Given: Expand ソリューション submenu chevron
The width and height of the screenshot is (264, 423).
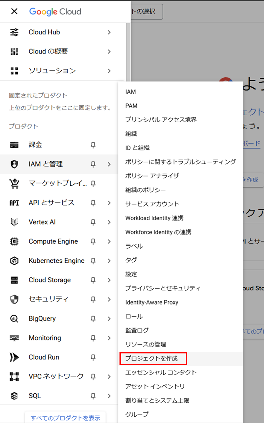Looking at the screenshot, I should 109,71.
